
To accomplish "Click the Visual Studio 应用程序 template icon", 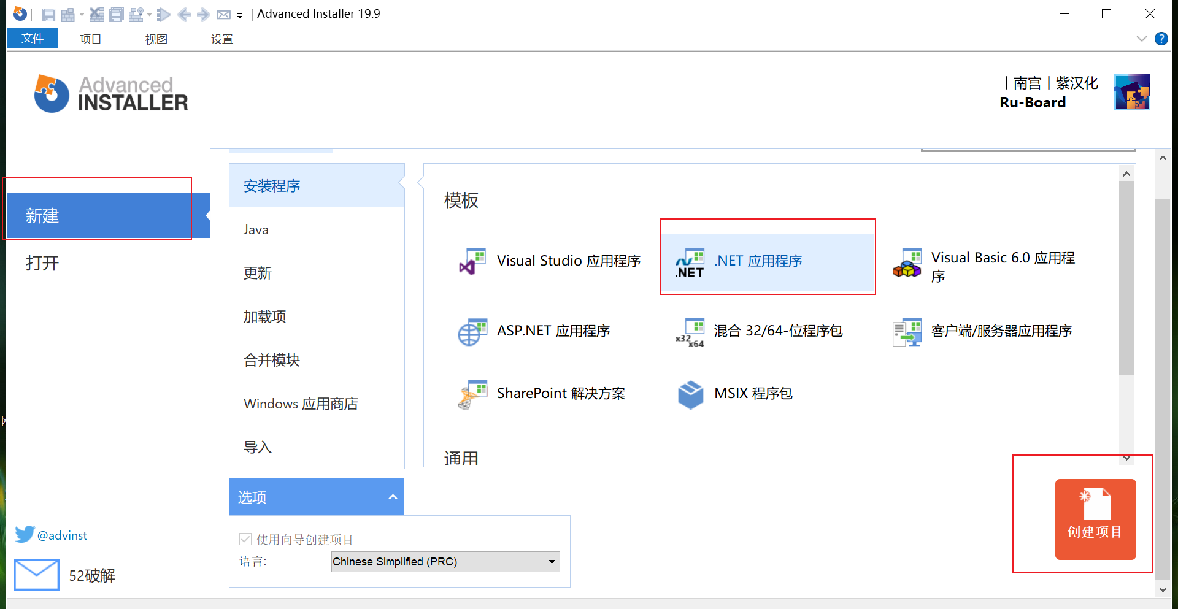I will (x=472, y=261).
